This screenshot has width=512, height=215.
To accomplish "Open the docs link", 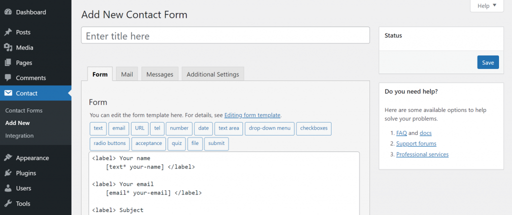I will pos(425,133).
